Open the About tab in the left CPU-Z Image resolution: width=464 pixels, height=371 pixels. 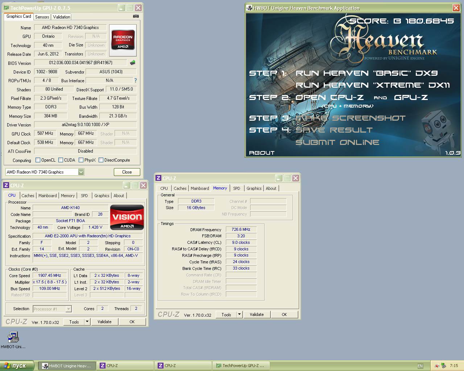[119, 196]
